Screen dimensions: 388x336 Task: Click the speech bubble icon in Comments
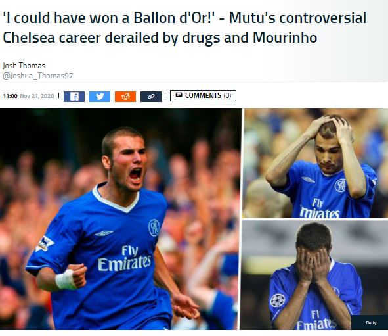(x=179, y=95)
